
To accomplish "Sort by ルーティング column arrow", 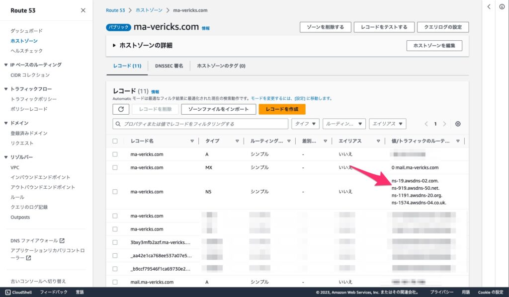I will click(x=289, y=141).
